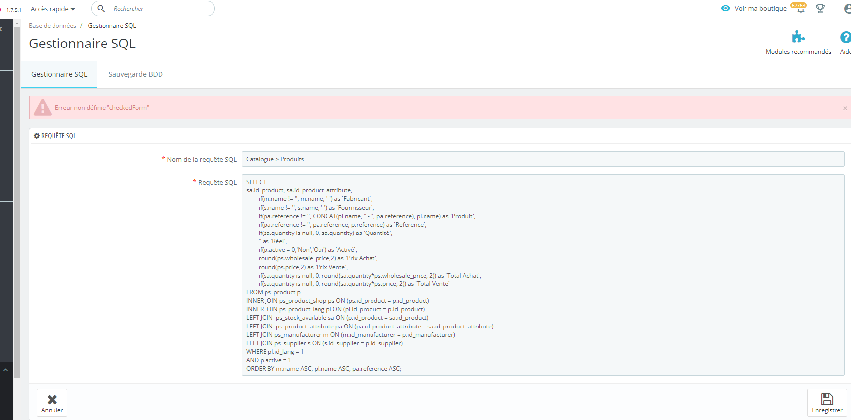
Task: Click the Annuler cancel button
Action: [x=52, y=403]
